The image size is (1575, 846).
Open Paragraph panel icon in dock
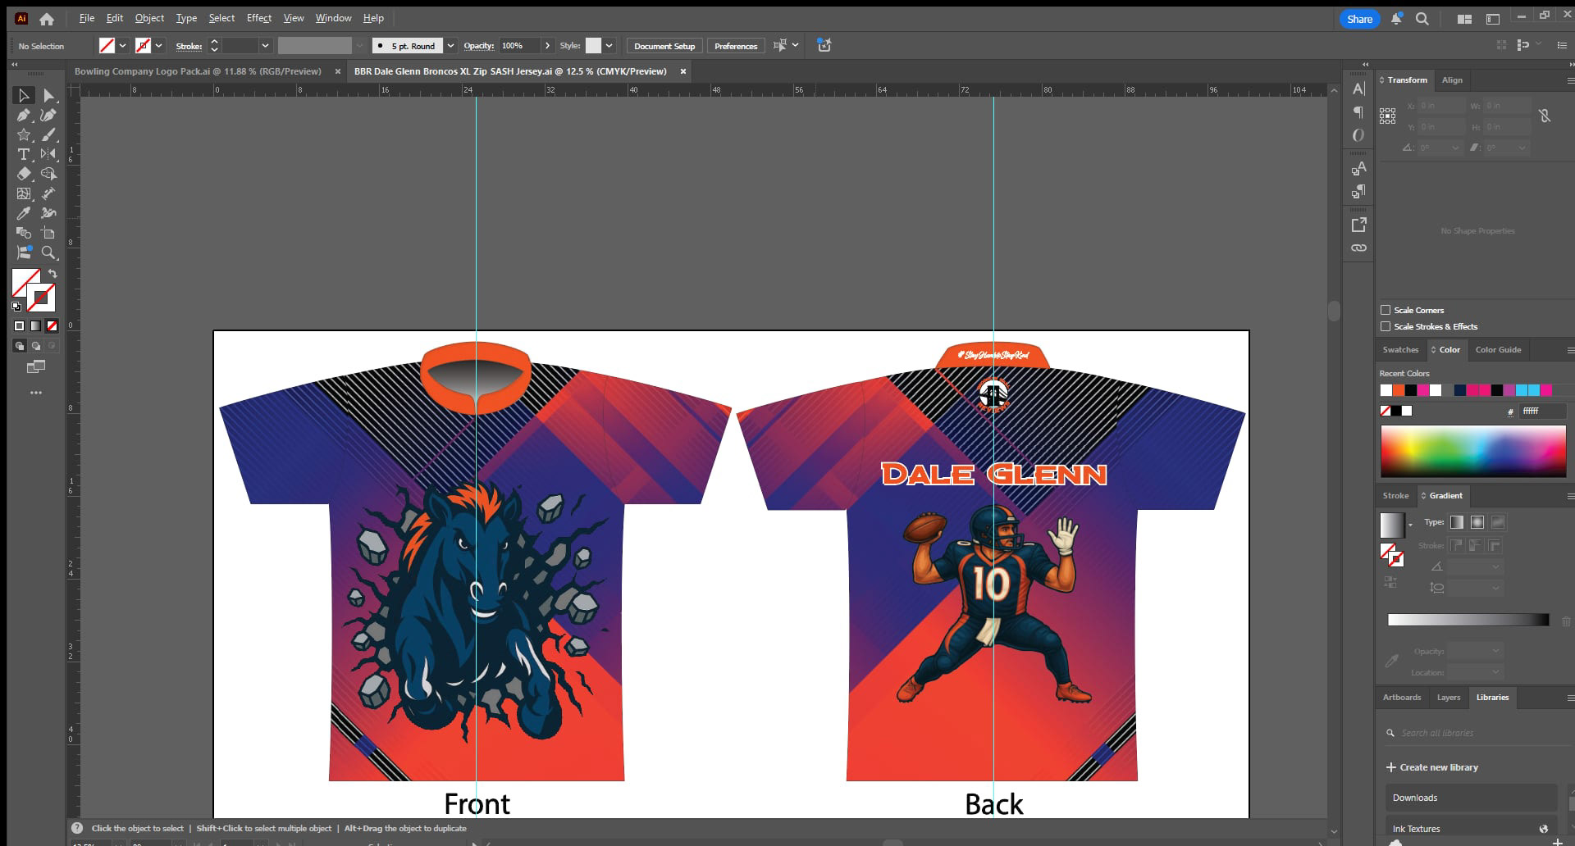[x=1359, y=111]
